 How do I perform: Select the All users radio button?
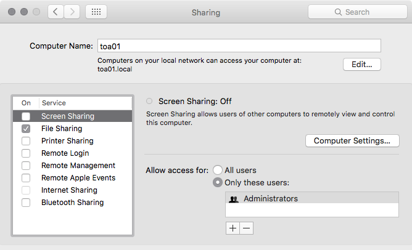tap(218, 170)
